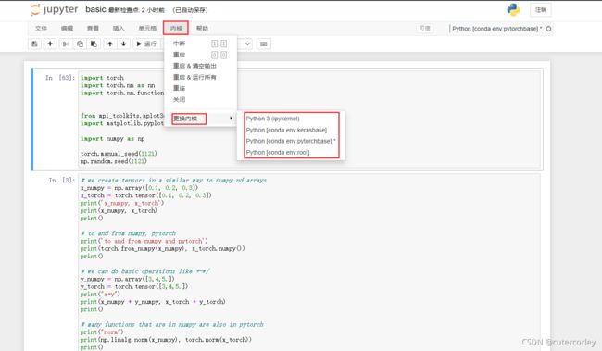
Task: Click the 注销 logout button
Action: click(541, 10)
